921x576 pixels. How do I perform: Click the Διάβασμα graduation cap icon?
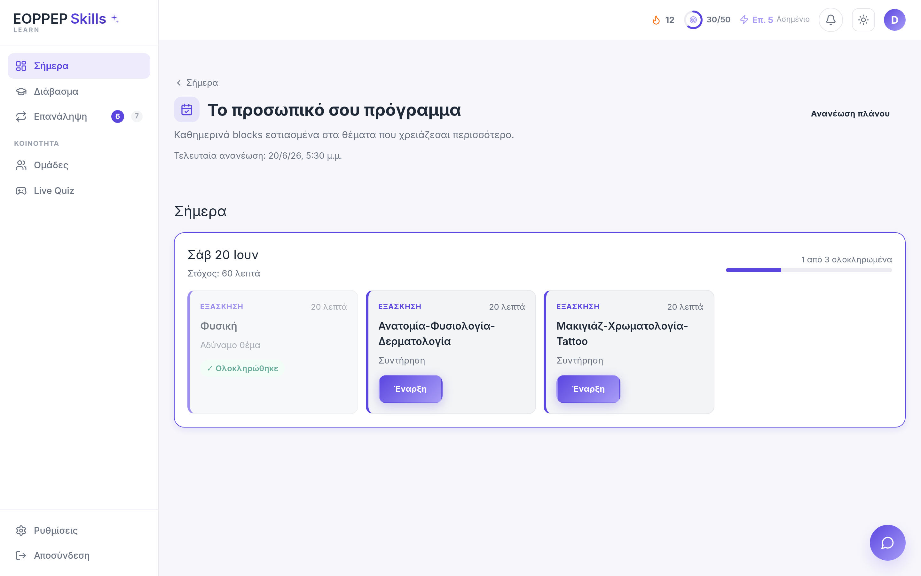tap(21, 92)
